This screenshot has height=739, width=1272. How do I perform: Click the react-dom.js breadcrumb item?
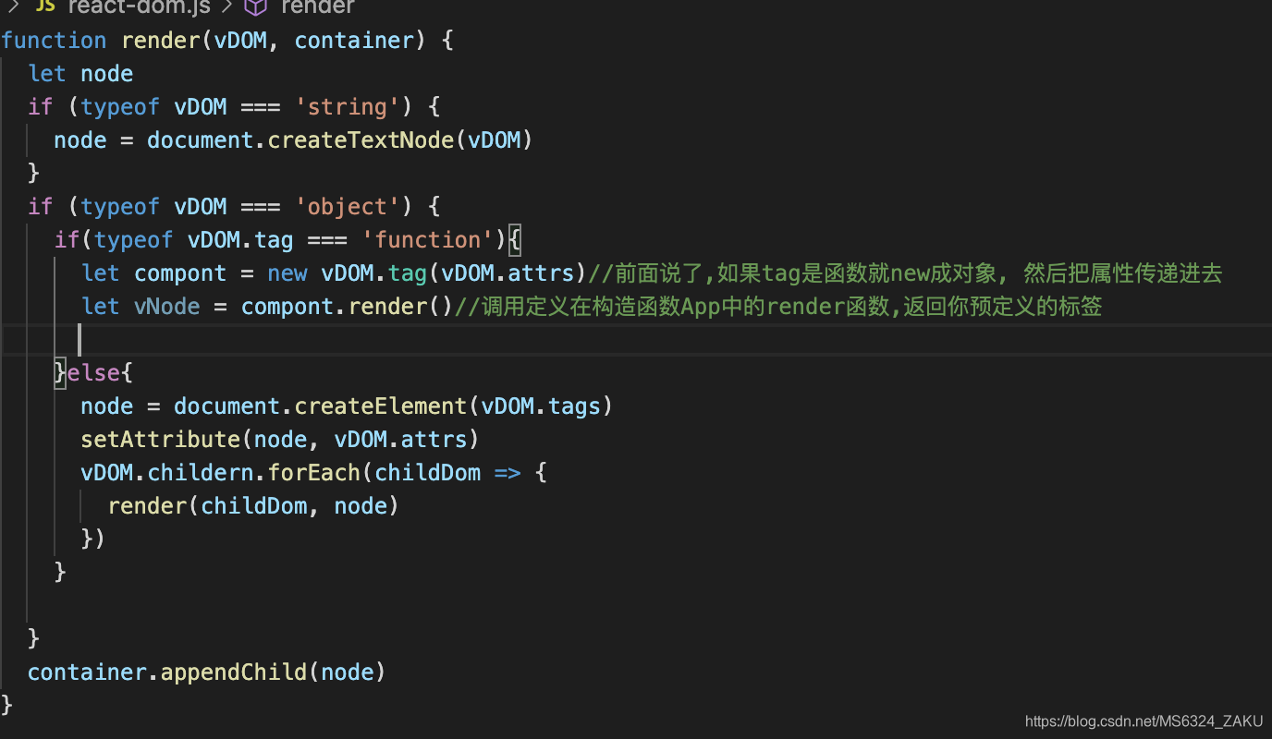tap(139, 7)
